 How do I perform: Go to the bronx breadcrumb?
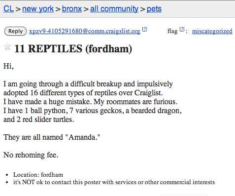click(x=72, y=9)
